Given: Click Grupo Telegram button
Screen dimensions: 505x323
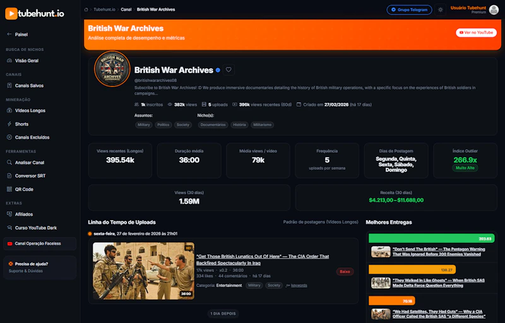Looking at the screenshot, I should 409,9.
